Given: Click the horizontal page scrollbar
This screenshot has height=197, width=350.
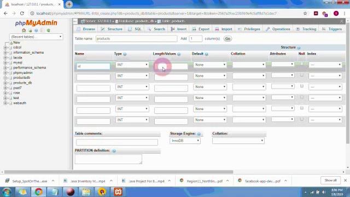Looking at the screenshot, I should [118, 172].
